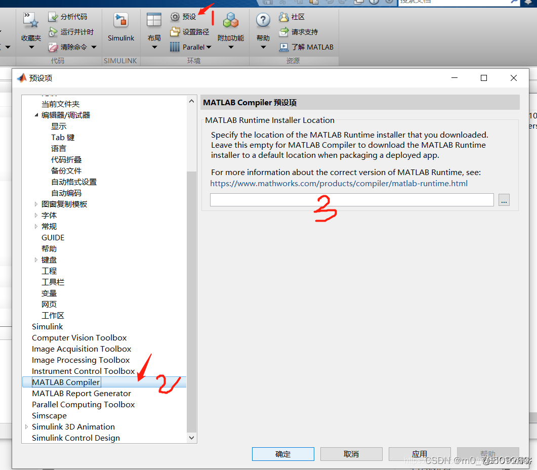Browse runtime installer location via ... button
This screenshot has width=537, height=470.
pos(504,200)
